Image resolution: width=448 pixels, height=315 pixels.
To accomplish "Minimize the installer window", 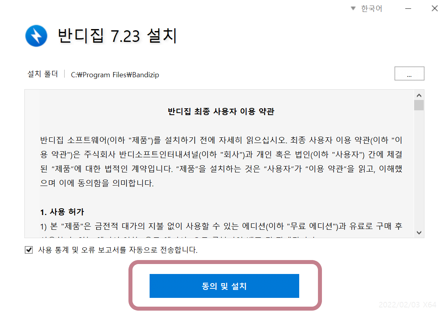I will coord(408,8).
